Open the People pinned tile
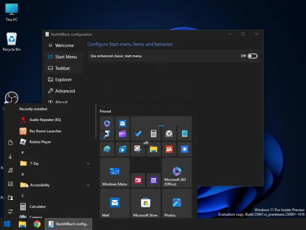The width and height of the screenshot is (306, 230). click(169, 149)
